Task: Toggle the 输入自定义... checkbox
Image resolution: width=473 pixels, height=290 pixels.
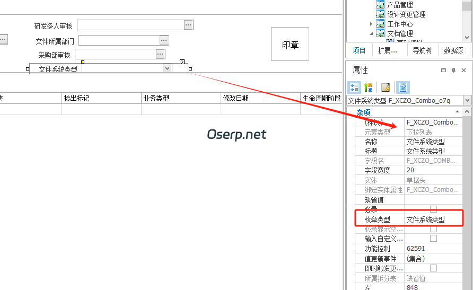Action: (x=433, y=239)
